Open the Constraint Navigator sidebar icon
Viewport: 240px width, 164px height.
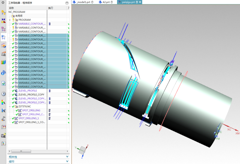coord(4,21)
